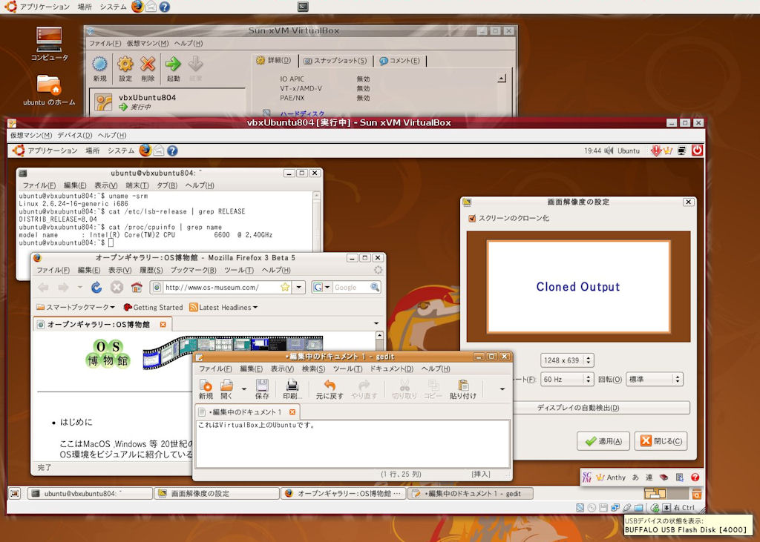760x542 pixels.
Task: Click in the gedit text editing area
Action: [x=353, y=443]
